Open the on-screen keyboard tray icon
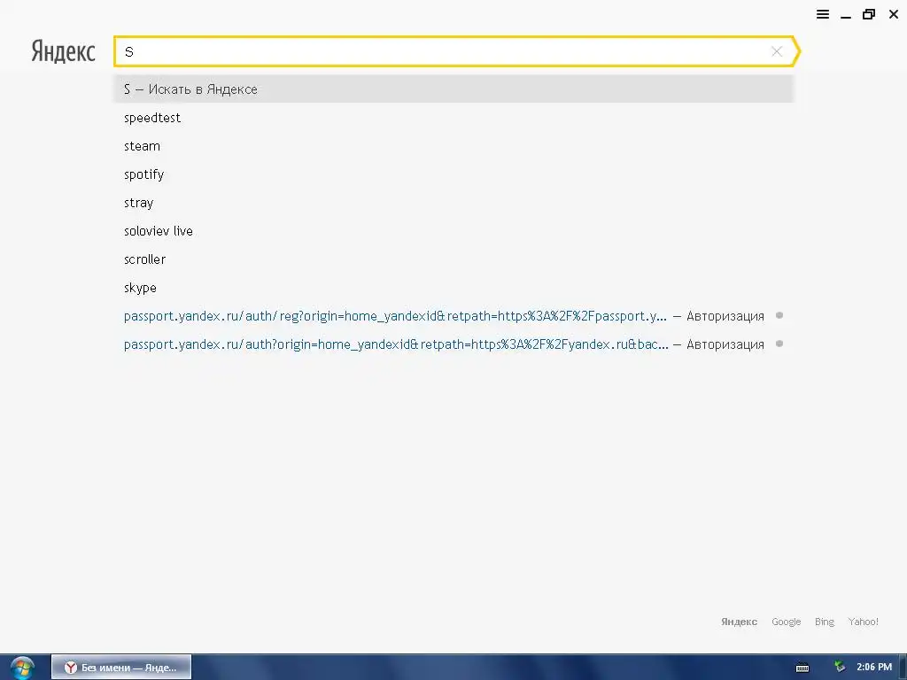The width and height of the screenshot is (907, 680). [x=802, y=668]
